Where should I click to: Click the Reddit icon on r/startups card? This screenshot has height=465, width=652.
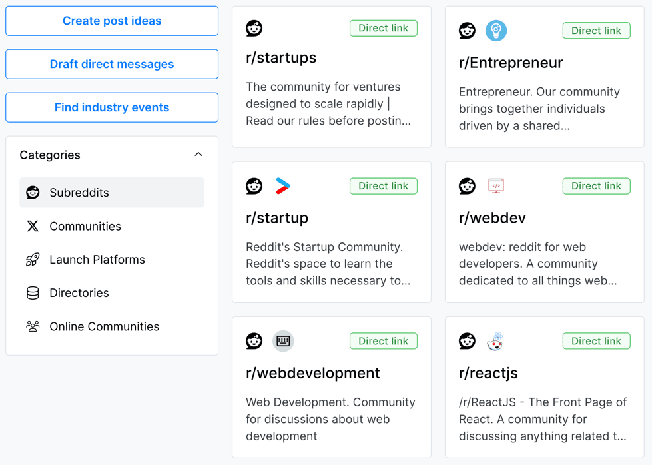(x=254, y=28)
